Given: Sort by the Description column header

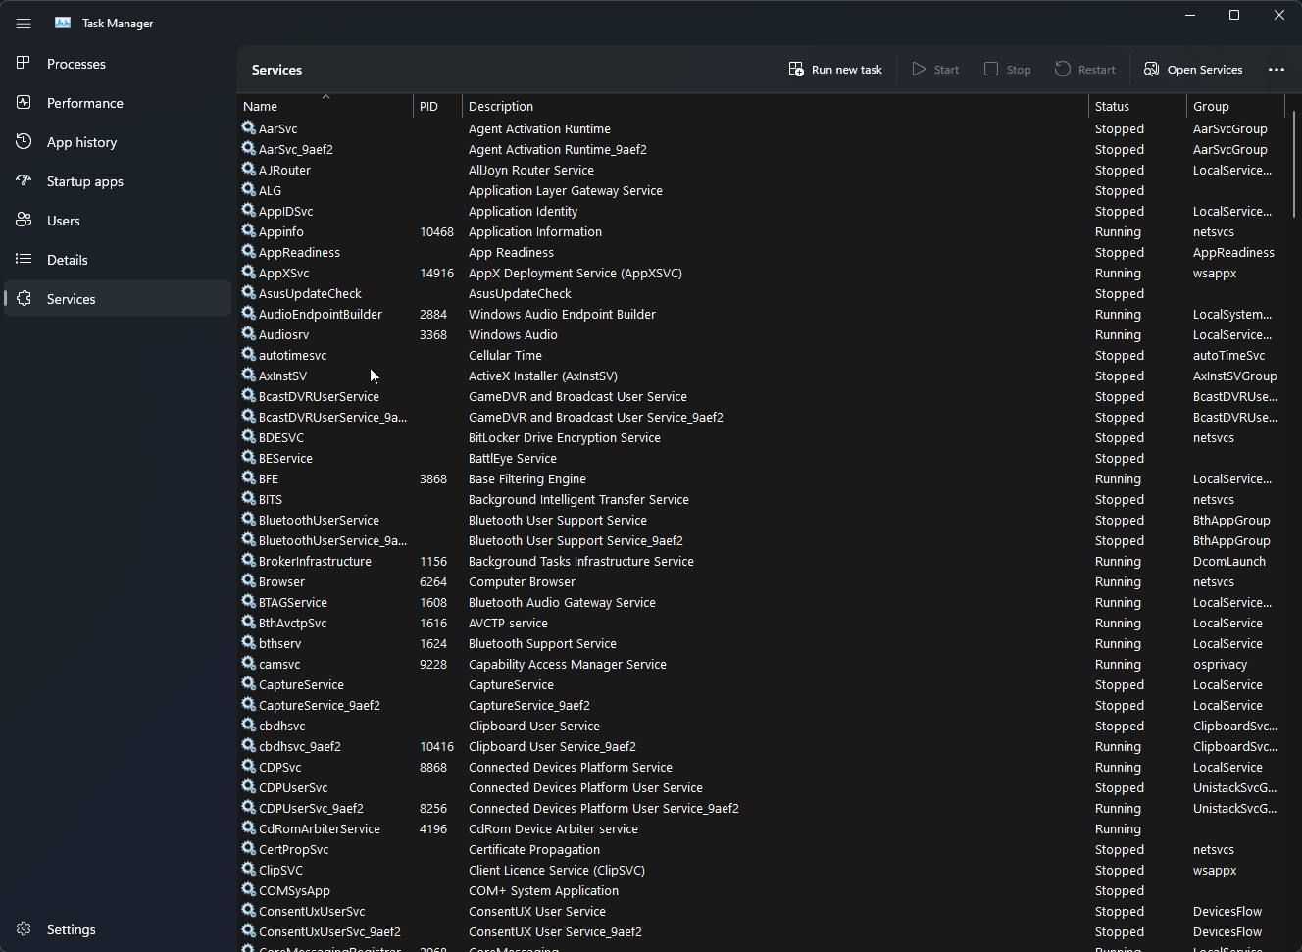Looking at the screenshot, I should 775,106.
